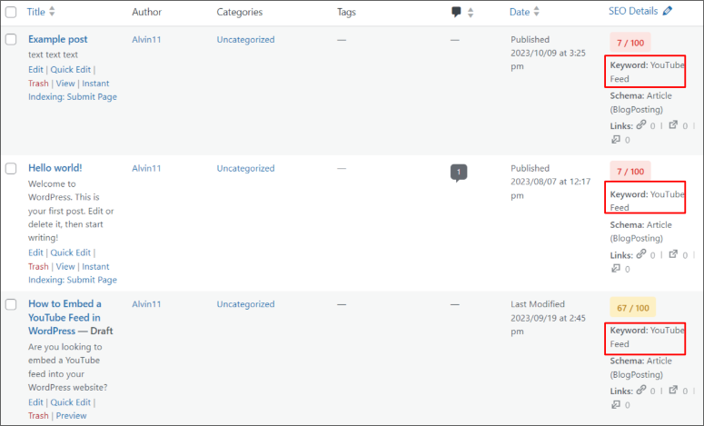Click the 2023/08/07 at 12:17 pm published date

[550, 189]
